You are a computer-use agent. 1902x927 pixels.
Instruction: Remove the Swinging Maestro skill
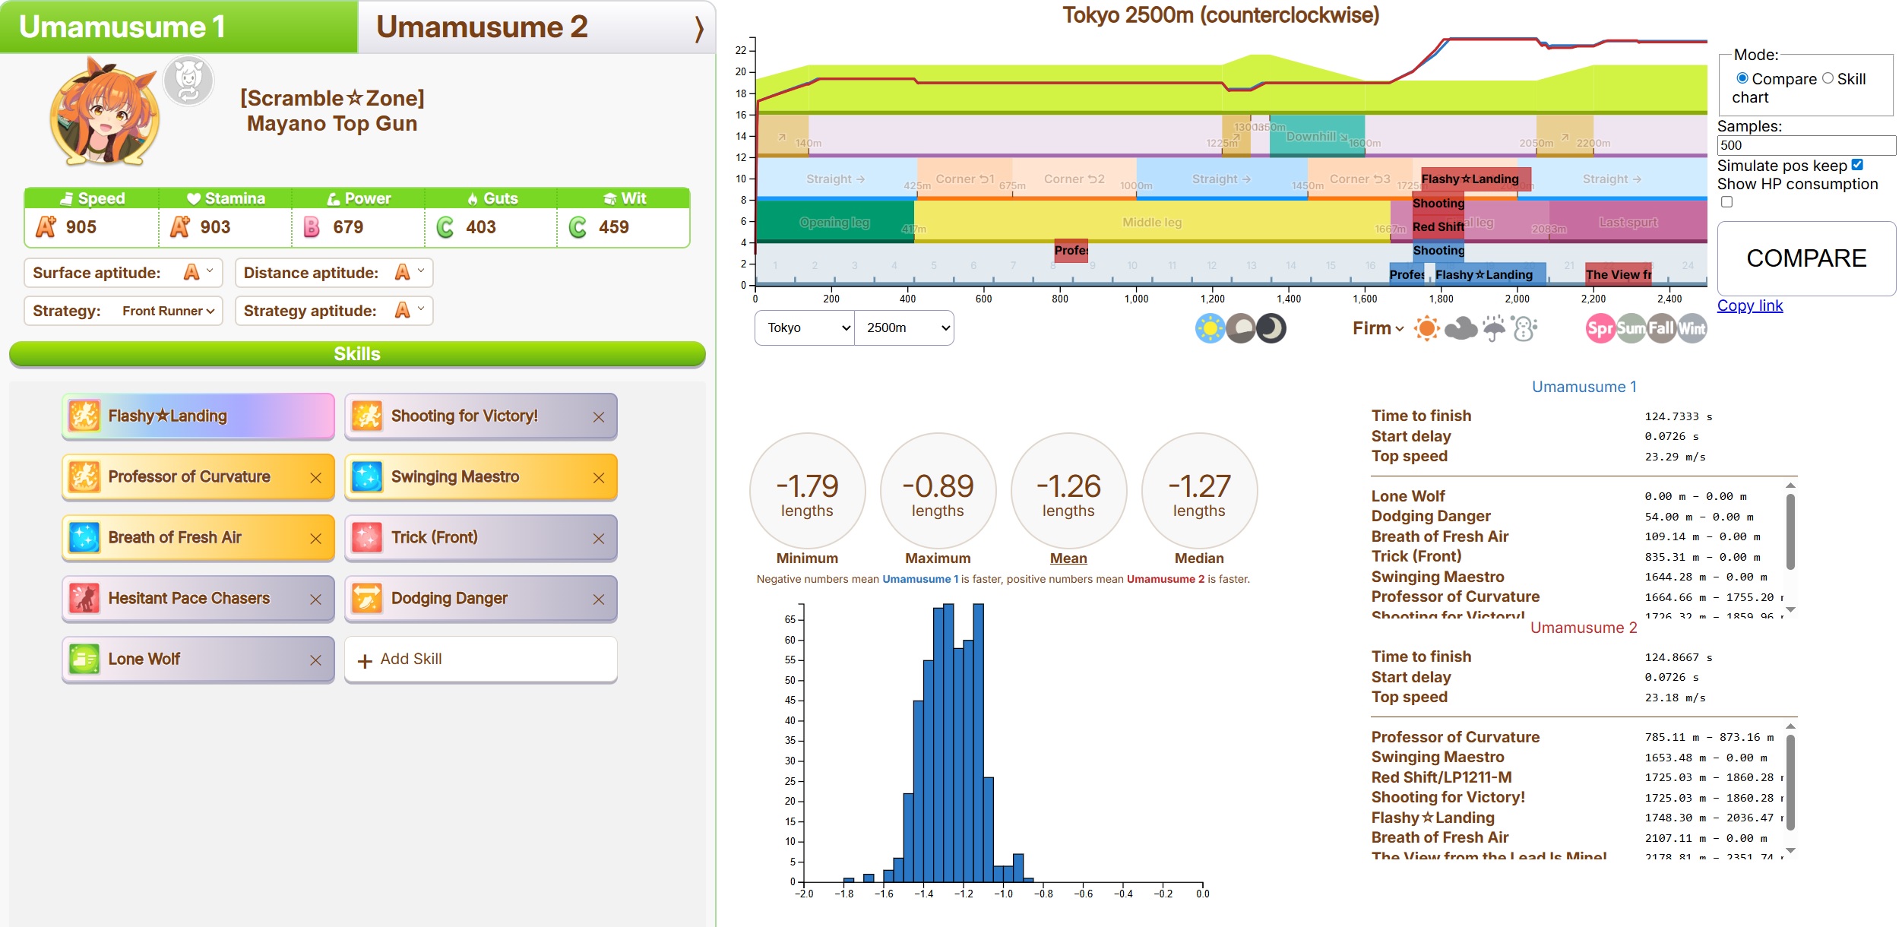pyautogui.click(x=599, y=478)
